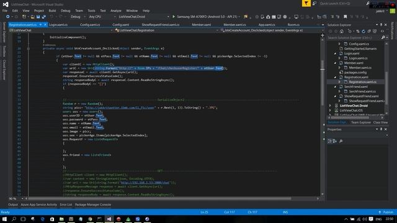Start debugging with the green play icon
The height and width of the screenshot is (223, 397).
174,17
